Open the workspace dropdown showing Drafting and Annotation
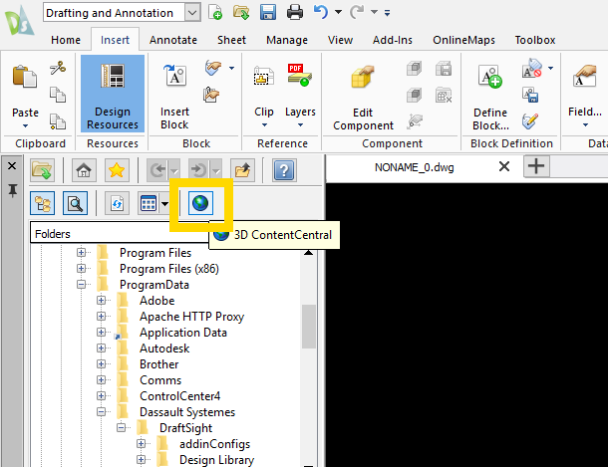The height and width of the screenshot is (467, 608). tap(192, 13)
